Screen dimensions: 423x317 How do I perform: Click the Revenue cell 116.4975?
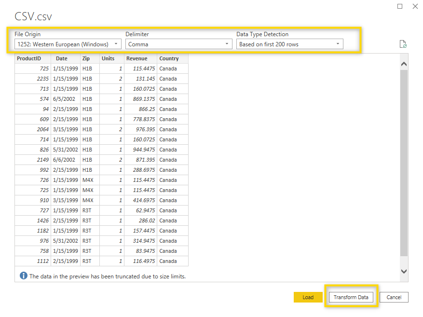140,261
